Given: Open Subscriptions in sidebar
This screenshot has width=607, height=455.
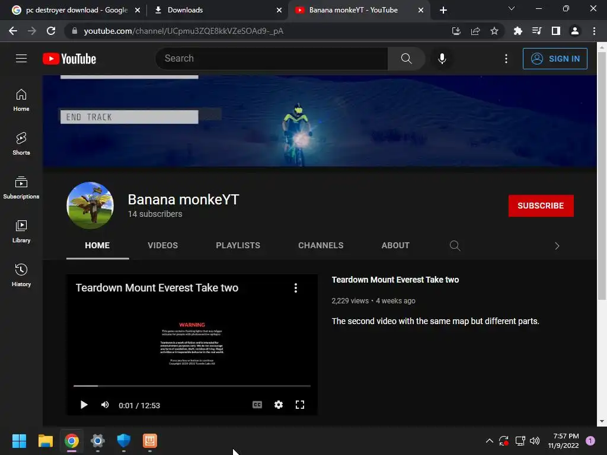Looking at the screenshot, I should (21, 188).
